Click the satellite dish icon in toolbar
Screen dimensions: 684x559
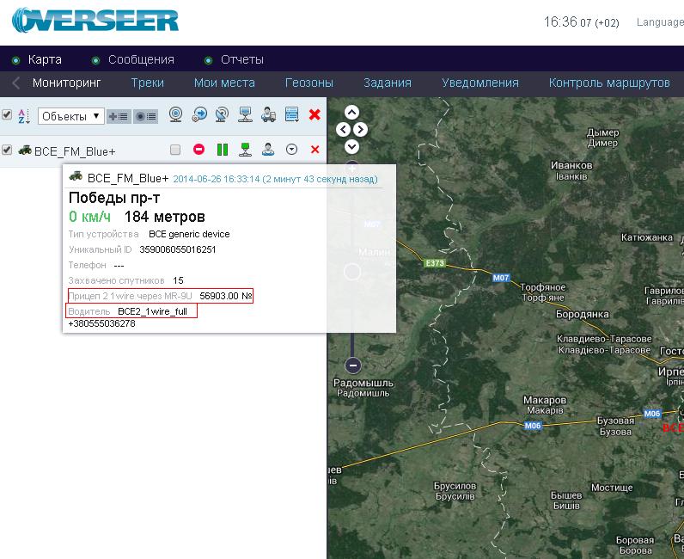[x=222, y=114]
